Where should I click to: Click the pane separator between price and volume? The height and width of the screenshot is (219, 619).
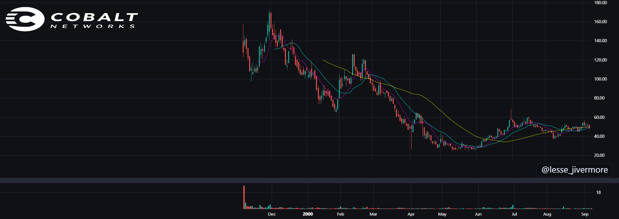click(309, 180)
